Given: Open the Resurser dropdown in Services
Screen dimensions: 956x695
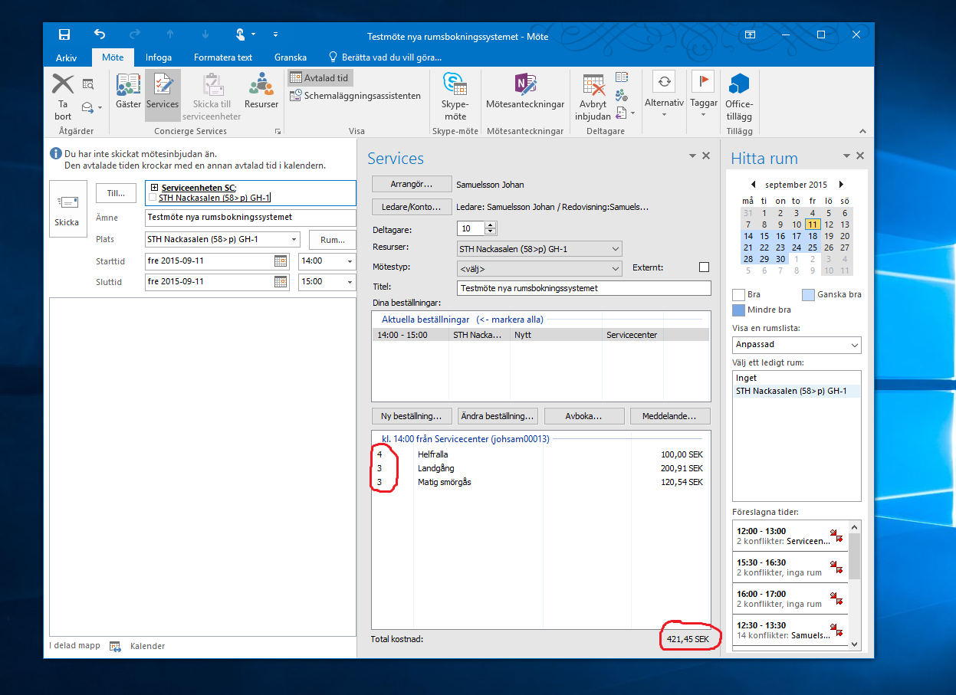Looking at the screenshot, I should [616, 249].
